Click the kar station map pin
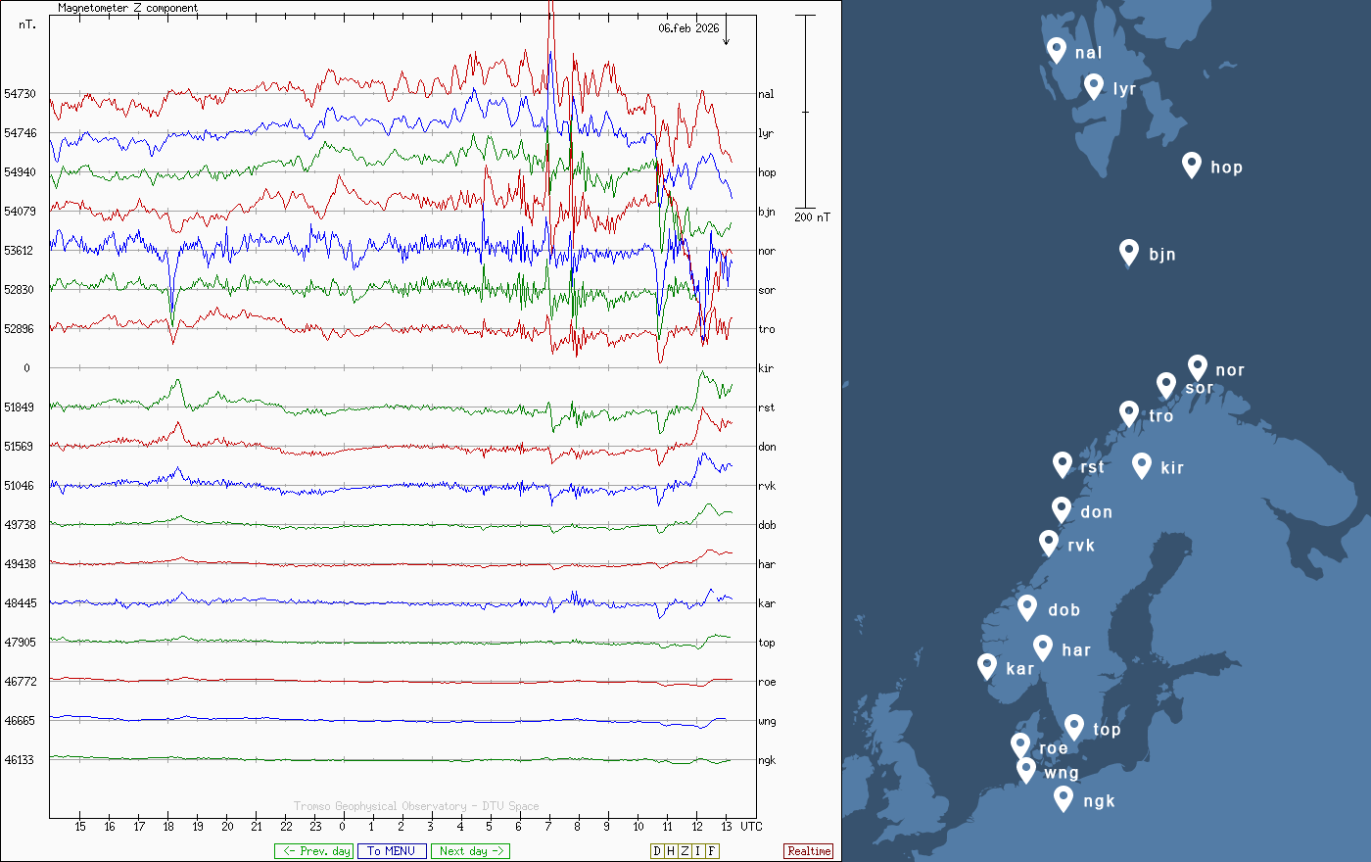1371x862 pixels. pos(987,666)
